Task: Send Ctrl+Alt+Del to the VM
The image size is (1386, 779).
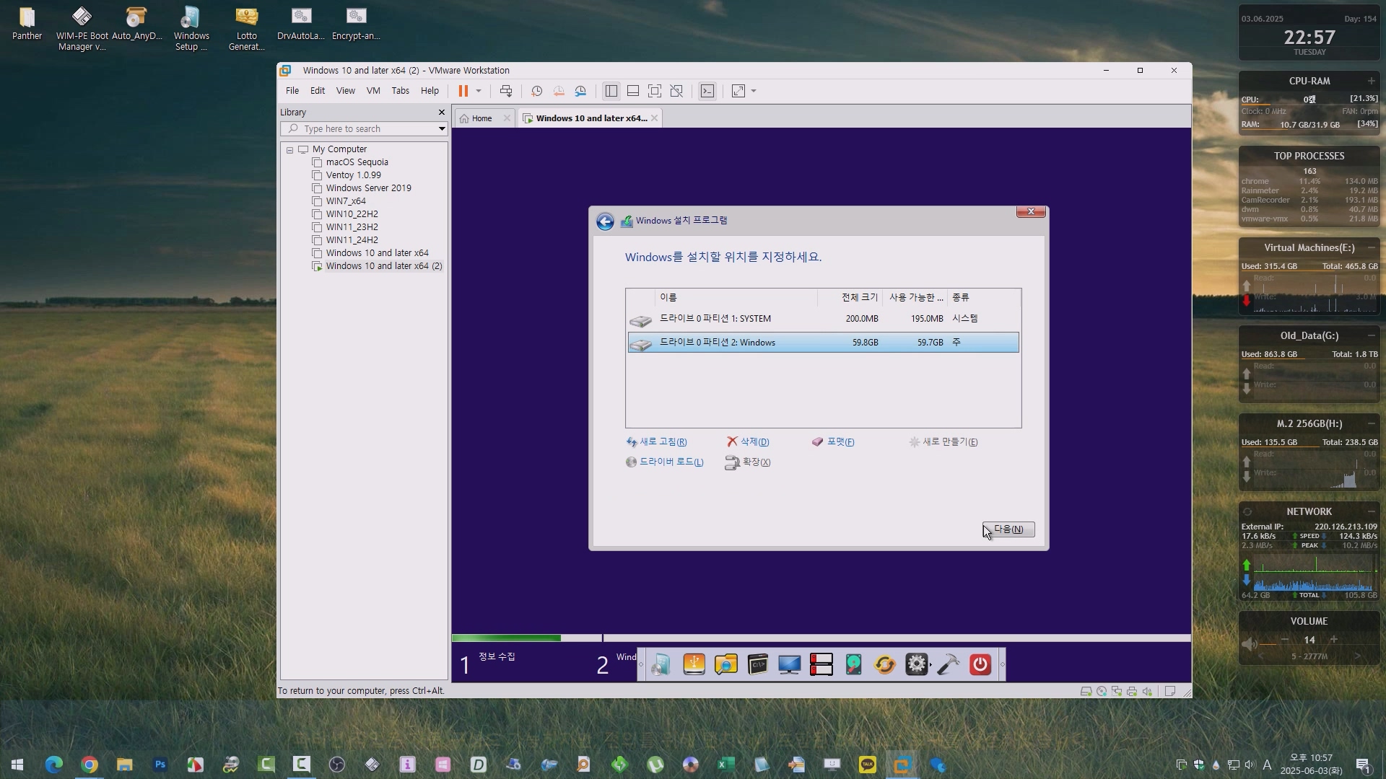Action: tap(506, 91)
